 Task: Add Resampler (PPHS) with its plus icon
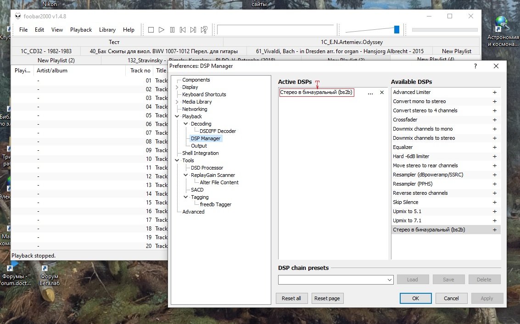(x=494, y=184)
